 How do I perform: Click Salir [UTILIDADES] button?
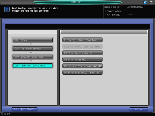point(25,109)
